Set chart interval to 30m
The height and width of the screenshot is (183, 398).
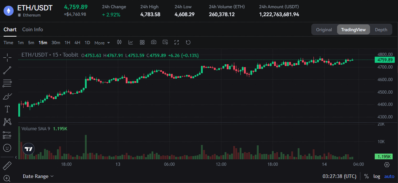click(56, 43)
